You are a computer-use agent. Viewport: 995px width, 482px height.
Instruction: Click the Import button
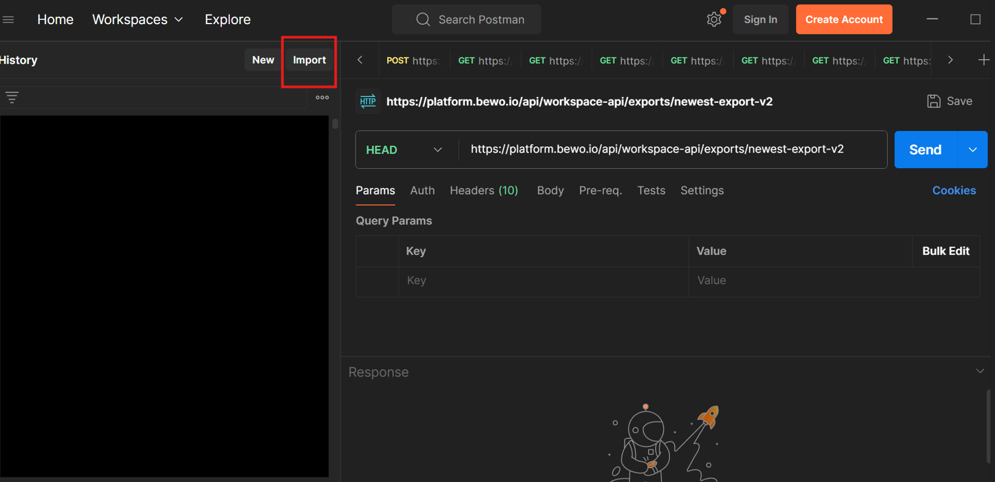pyautogui.click(x=309, y=60)
